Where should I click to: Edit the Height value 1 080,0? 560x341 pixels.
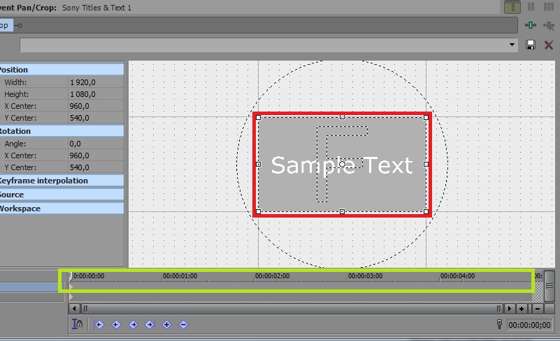(96, 94)
